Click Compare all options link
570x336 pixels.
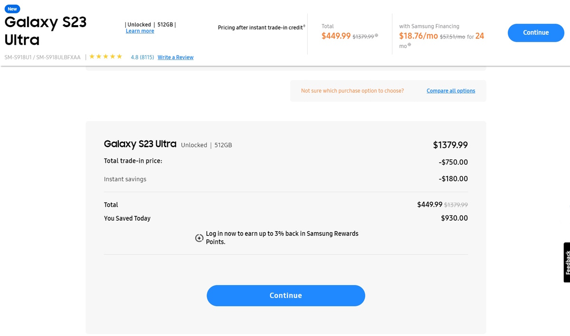click(450, 91)
